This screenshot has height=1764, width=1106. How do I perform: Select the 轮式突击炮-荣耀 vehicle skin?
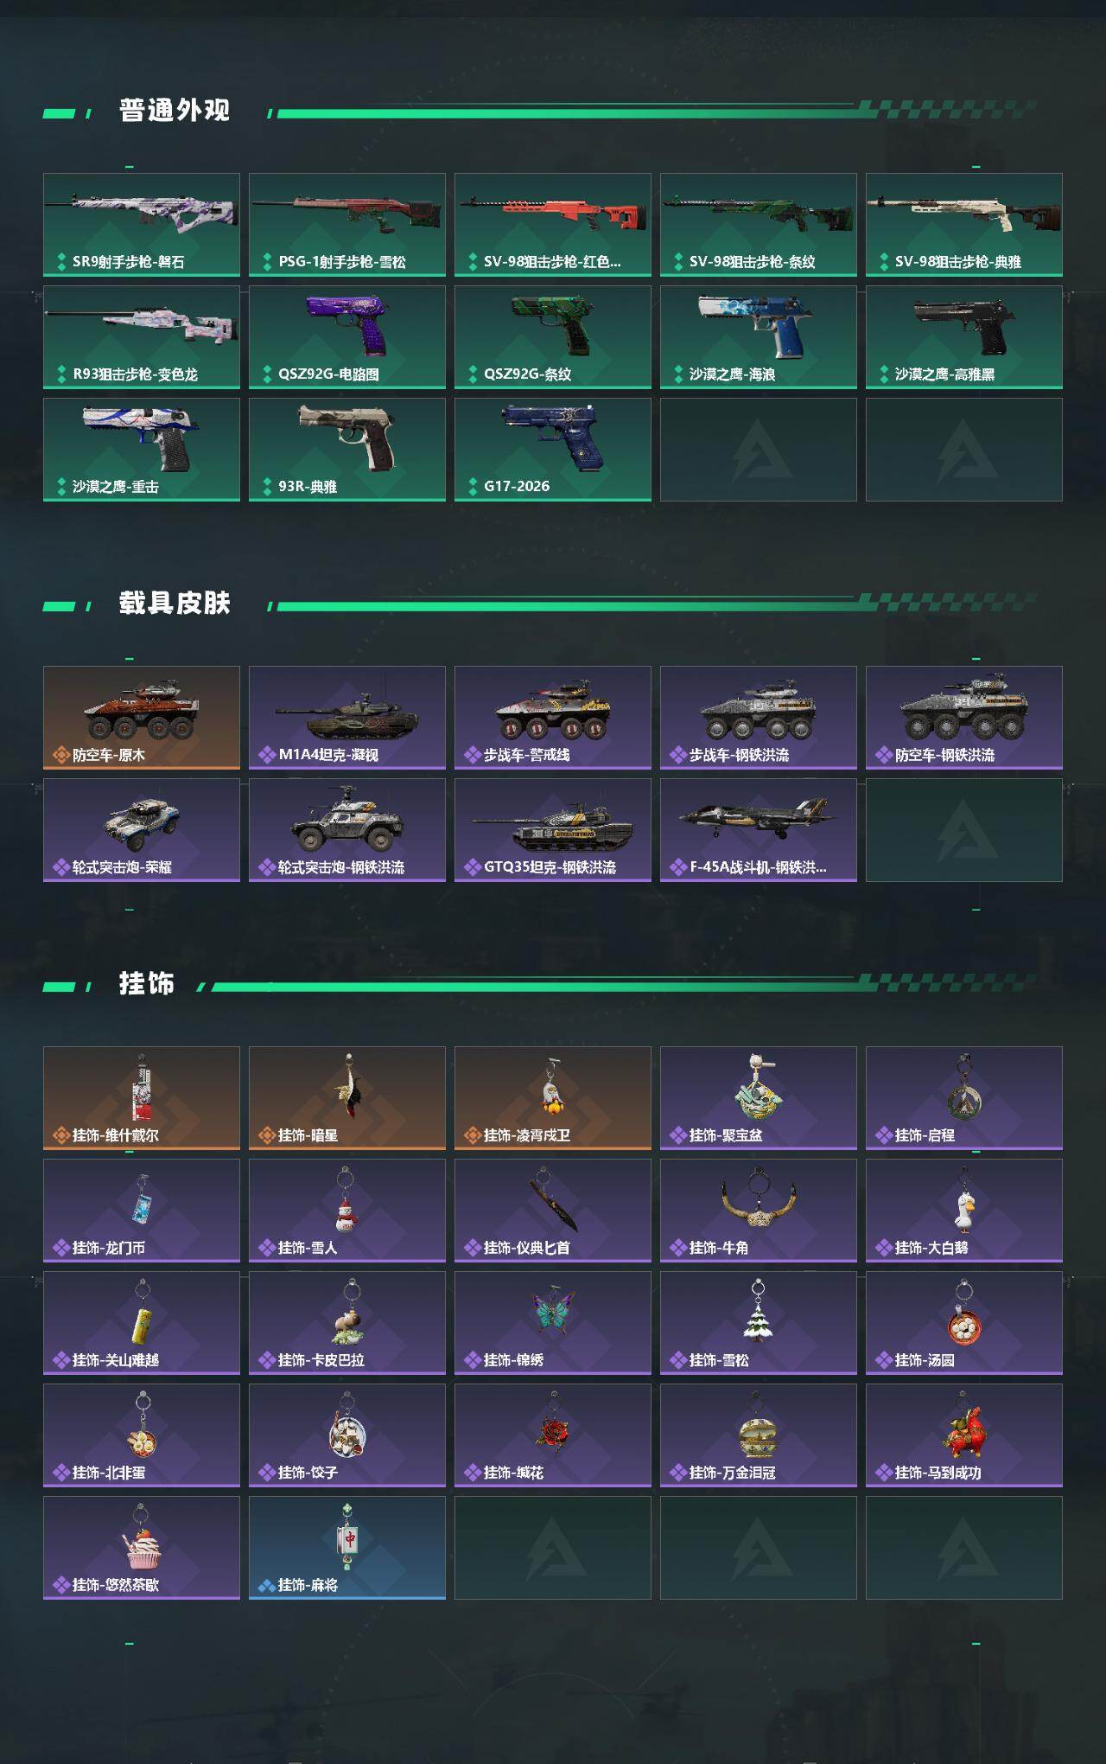click(142, 830)
